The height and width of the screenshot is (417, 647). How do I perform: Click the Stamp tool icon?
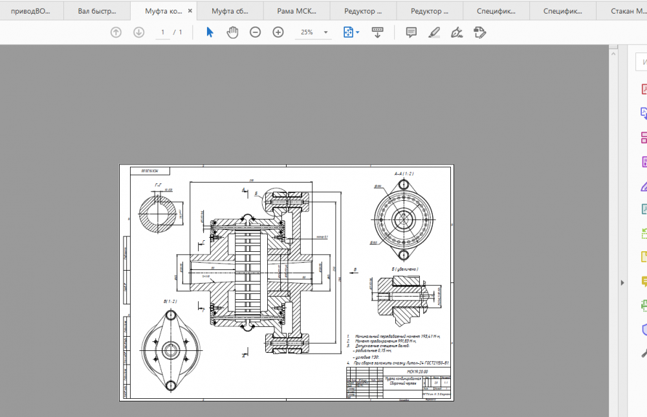coord(479,32)
